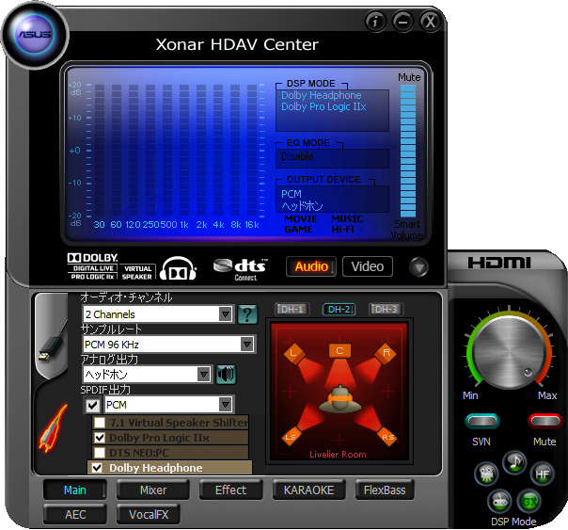The width and height of the screenshot is (568, 530).
Task: Open the KARAOKE tab
Action: pos(309,490)
